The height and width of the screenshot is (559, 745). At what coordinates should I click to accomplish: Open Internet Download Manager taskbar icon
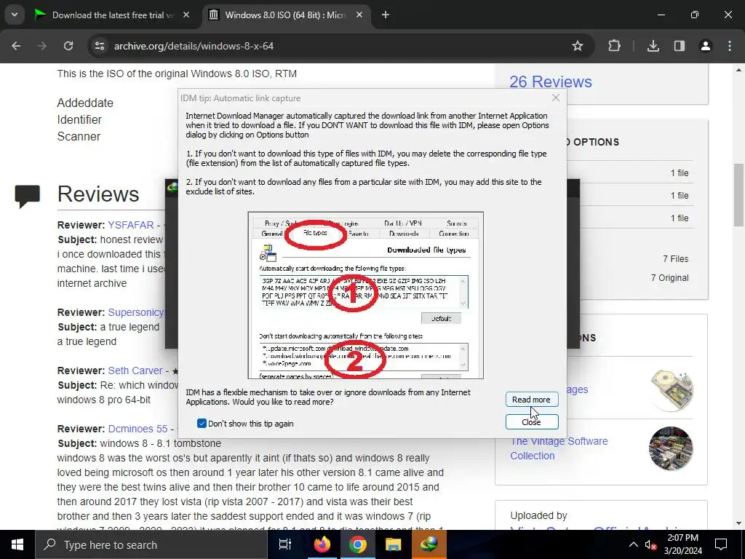click(429, 544)
